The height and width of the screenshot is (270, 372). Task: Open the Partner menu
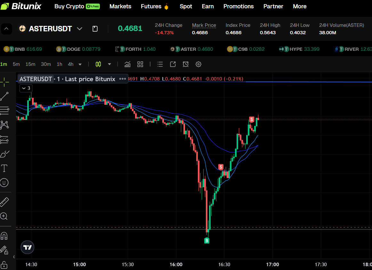coord(273,6)
